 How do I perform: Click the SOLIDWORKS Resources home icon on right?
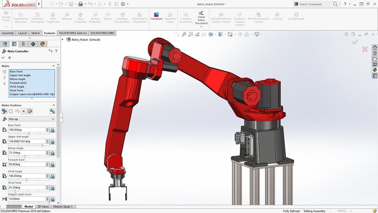pos(375,47)
